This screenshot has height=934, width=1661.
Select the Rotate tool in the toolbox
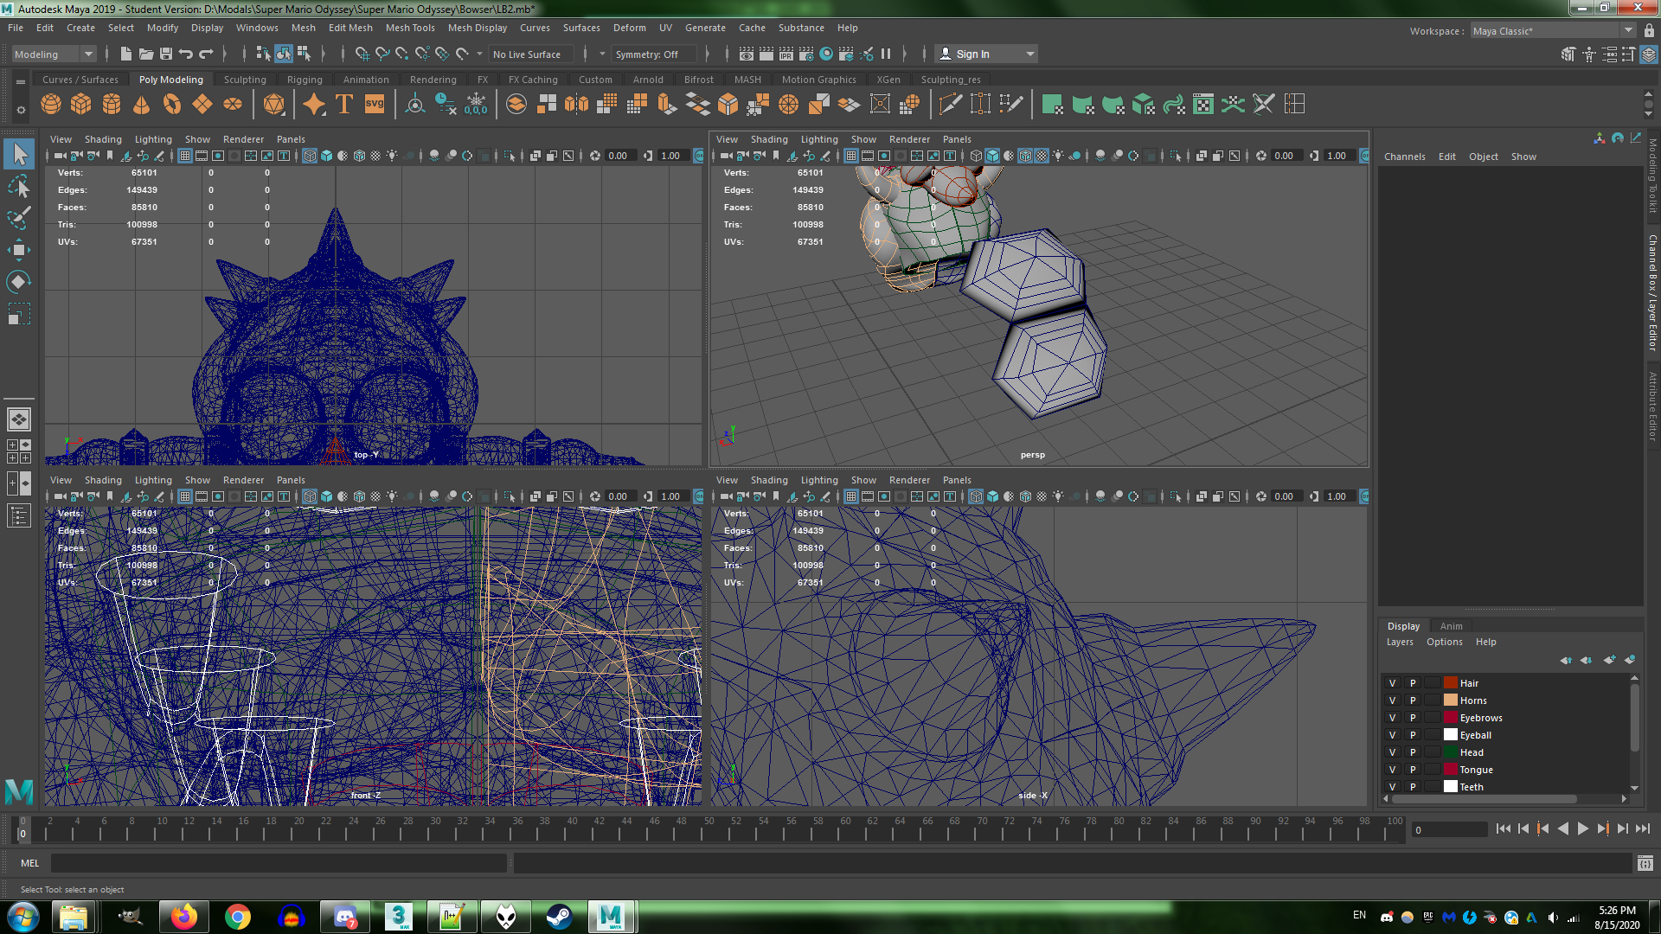(19, 282)
